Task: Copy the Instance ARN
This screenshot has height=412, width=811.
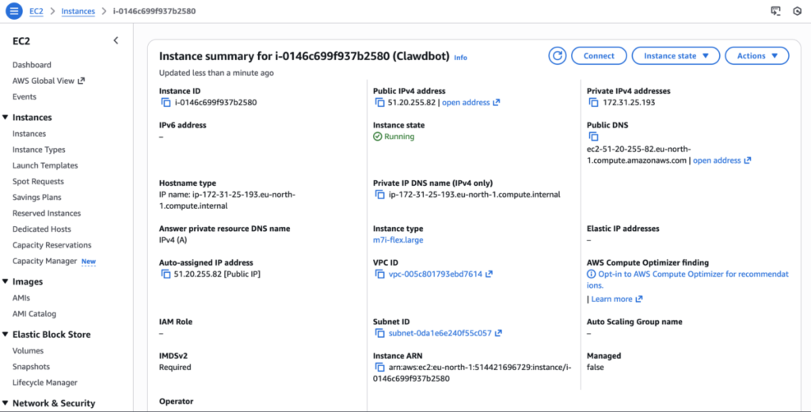Action: (x=379, y=368)
